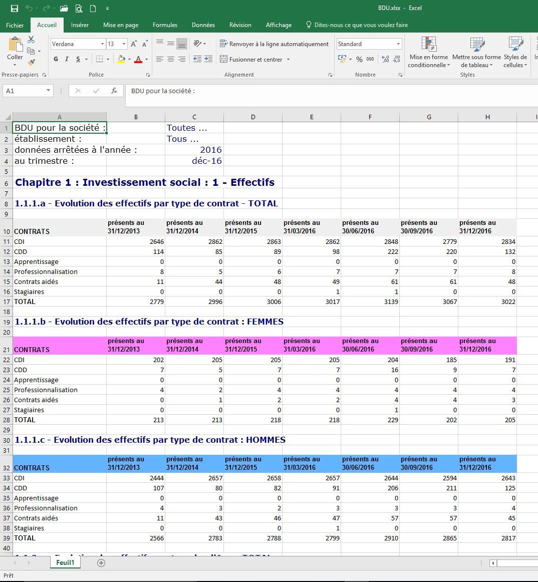Select the format painter brush

tap(31, 62)
